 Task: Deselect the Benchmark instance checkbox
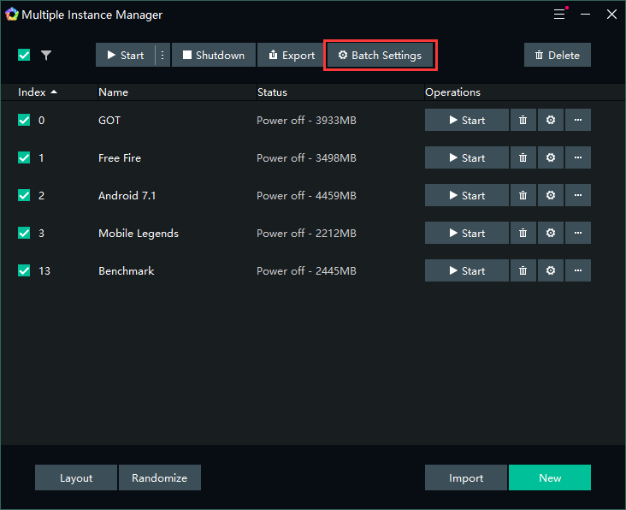(x=24, y=271)
